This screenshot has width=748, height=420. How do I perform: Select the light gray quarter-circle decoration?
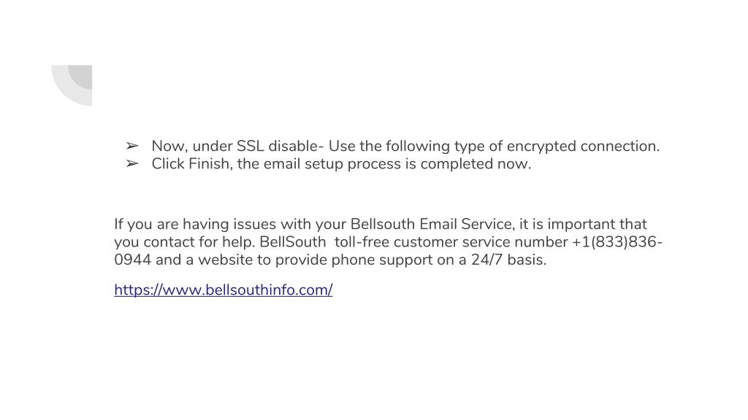pyautogui.click(x=72, y=85)
